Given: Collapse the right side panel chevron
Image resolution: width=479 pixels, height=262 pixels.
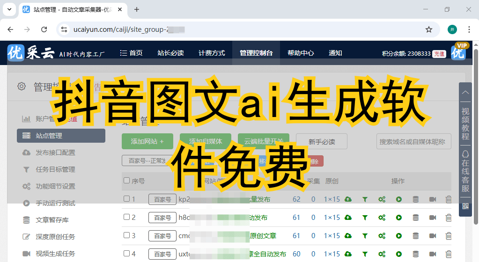Looking at the screenshot, I should [x=465, y=93].
